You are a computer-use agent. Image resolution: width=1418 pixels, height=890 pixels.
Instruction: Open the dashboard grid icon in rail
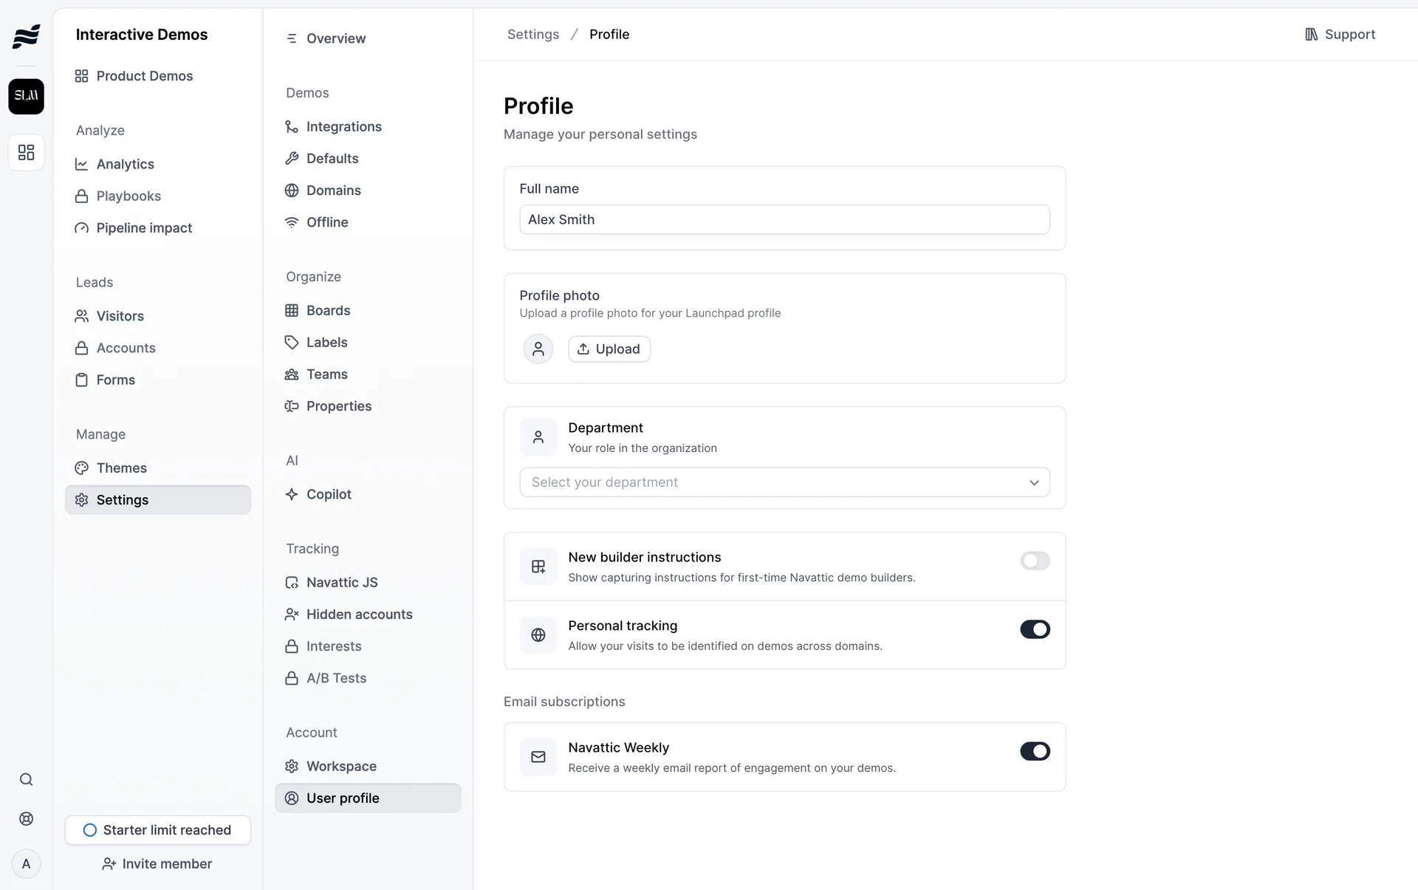[x=26, y=152]
